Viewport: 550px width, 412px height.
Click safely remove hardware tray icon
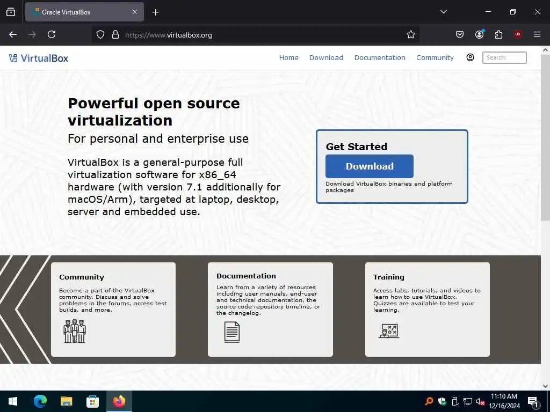tap(455, 401)
